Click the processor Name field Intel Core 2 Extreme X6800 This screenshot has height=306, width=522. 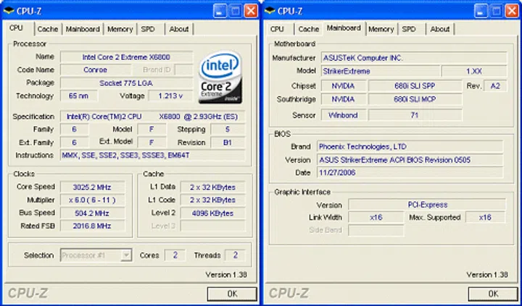[x=126, y=57]
